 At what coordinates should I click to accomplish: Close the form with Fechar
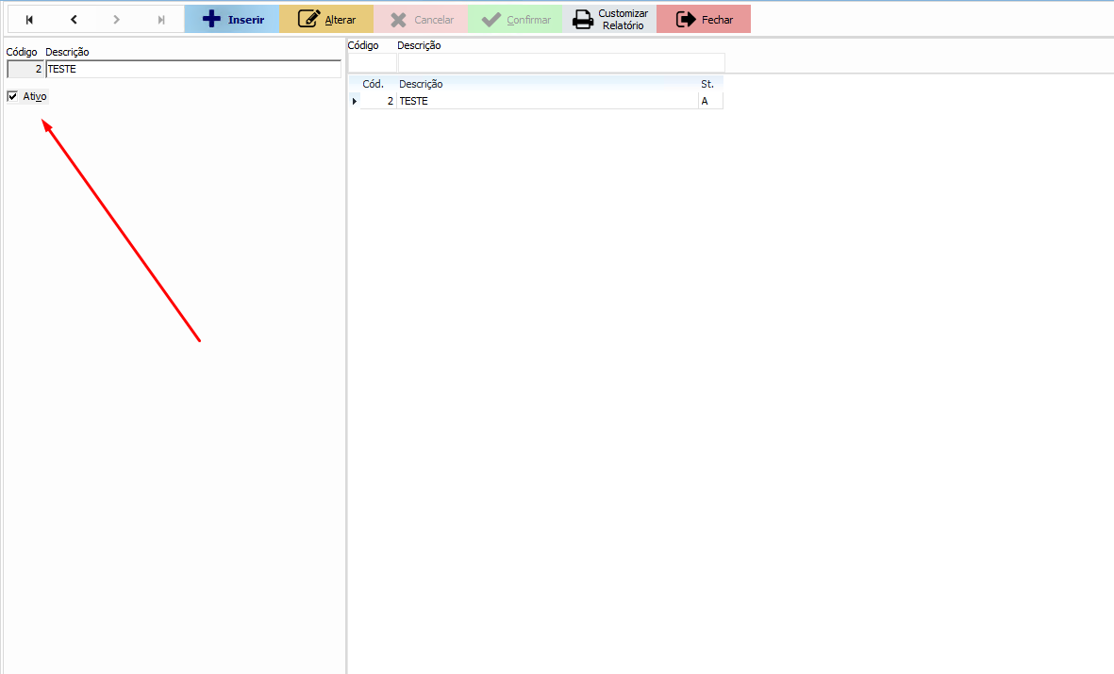[x=704, y=20]
